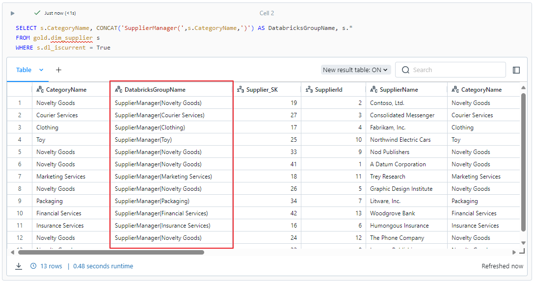This screenshot has width=534, height=283.
Task: Click string type icon of DatabricksGroupName column
Action: 118,89
